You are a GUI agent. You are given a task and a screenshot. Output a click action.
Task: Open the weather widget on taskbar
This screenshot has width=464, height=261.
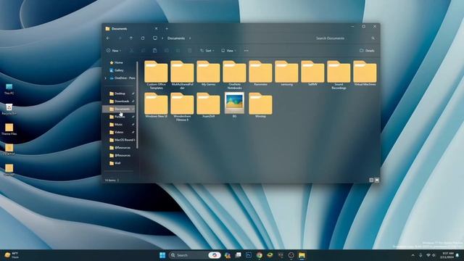(12, 255)
